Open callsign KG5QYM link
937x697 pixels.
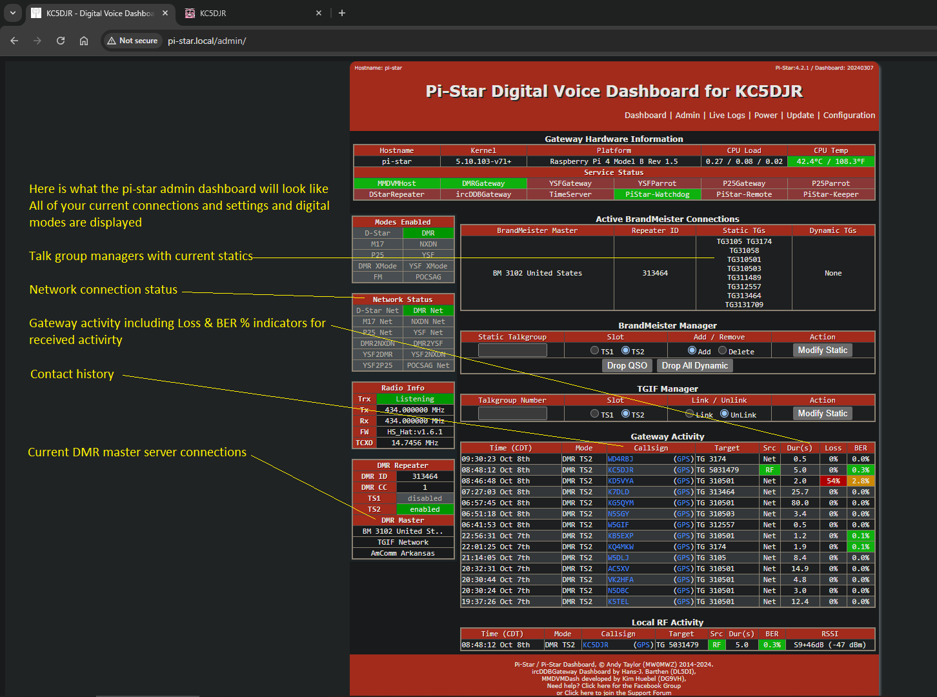[620, 503]
